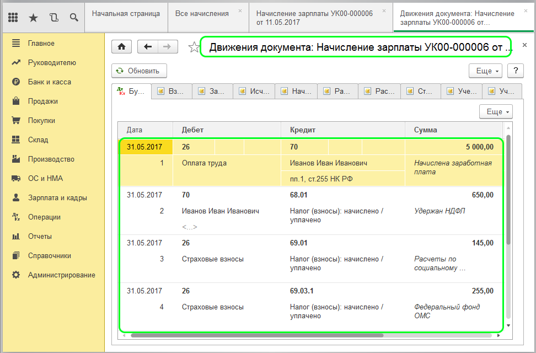The height and width of the screenshot is (353, 536).
Task: Open Производство section
Action: pyautogui.click(x=51, y=159)
